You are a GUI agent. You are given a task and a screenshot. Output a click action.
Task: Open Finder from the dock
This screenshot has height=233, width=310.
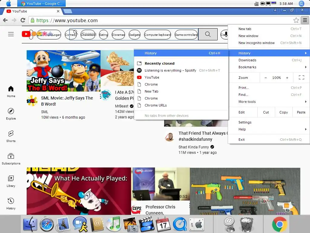[30, 225]
